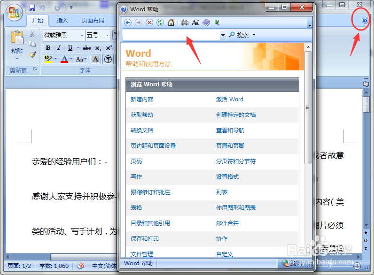Click the enclosed character 字 icon
The height and width of the screenshot is (275, 374).
[x=108, y=59]
